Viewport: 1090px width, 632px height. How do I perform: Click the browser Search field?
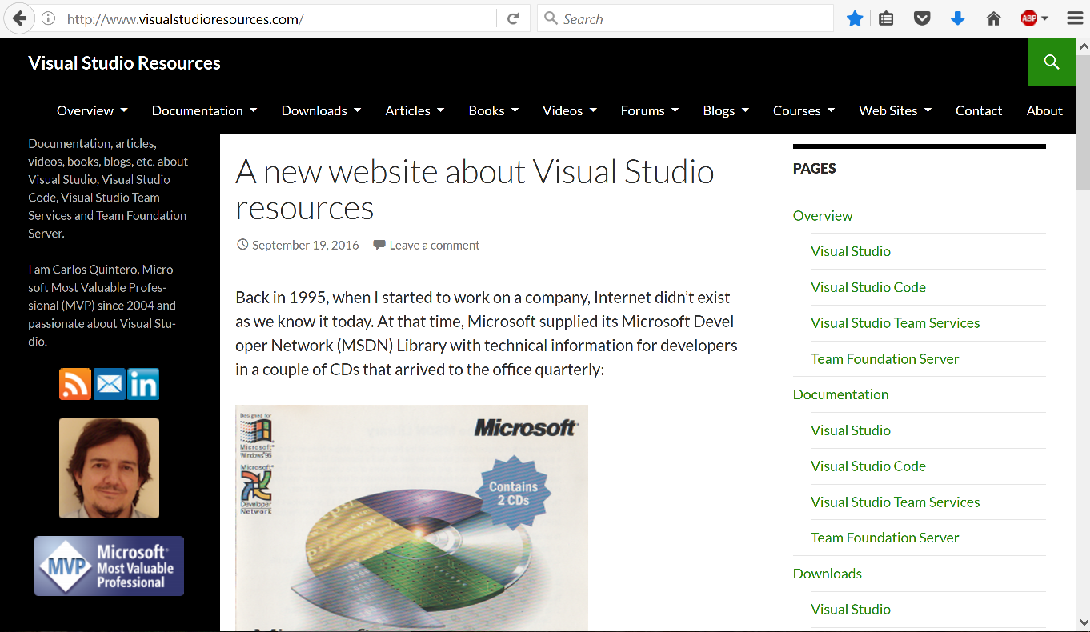[x=686, y=18]
